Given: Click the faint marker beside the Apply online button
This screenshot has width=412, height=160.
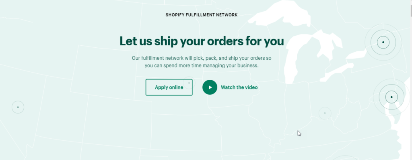Looking at the screenshot, I should [189, 83].
